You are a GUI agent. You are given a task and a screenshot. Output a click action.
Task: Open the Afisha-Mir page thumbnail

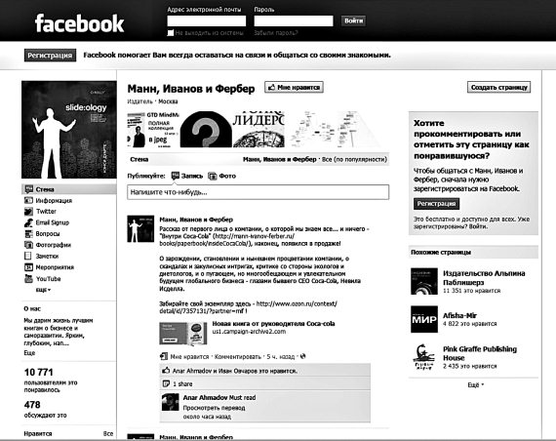pyautogui.click(x=424, y=319)
